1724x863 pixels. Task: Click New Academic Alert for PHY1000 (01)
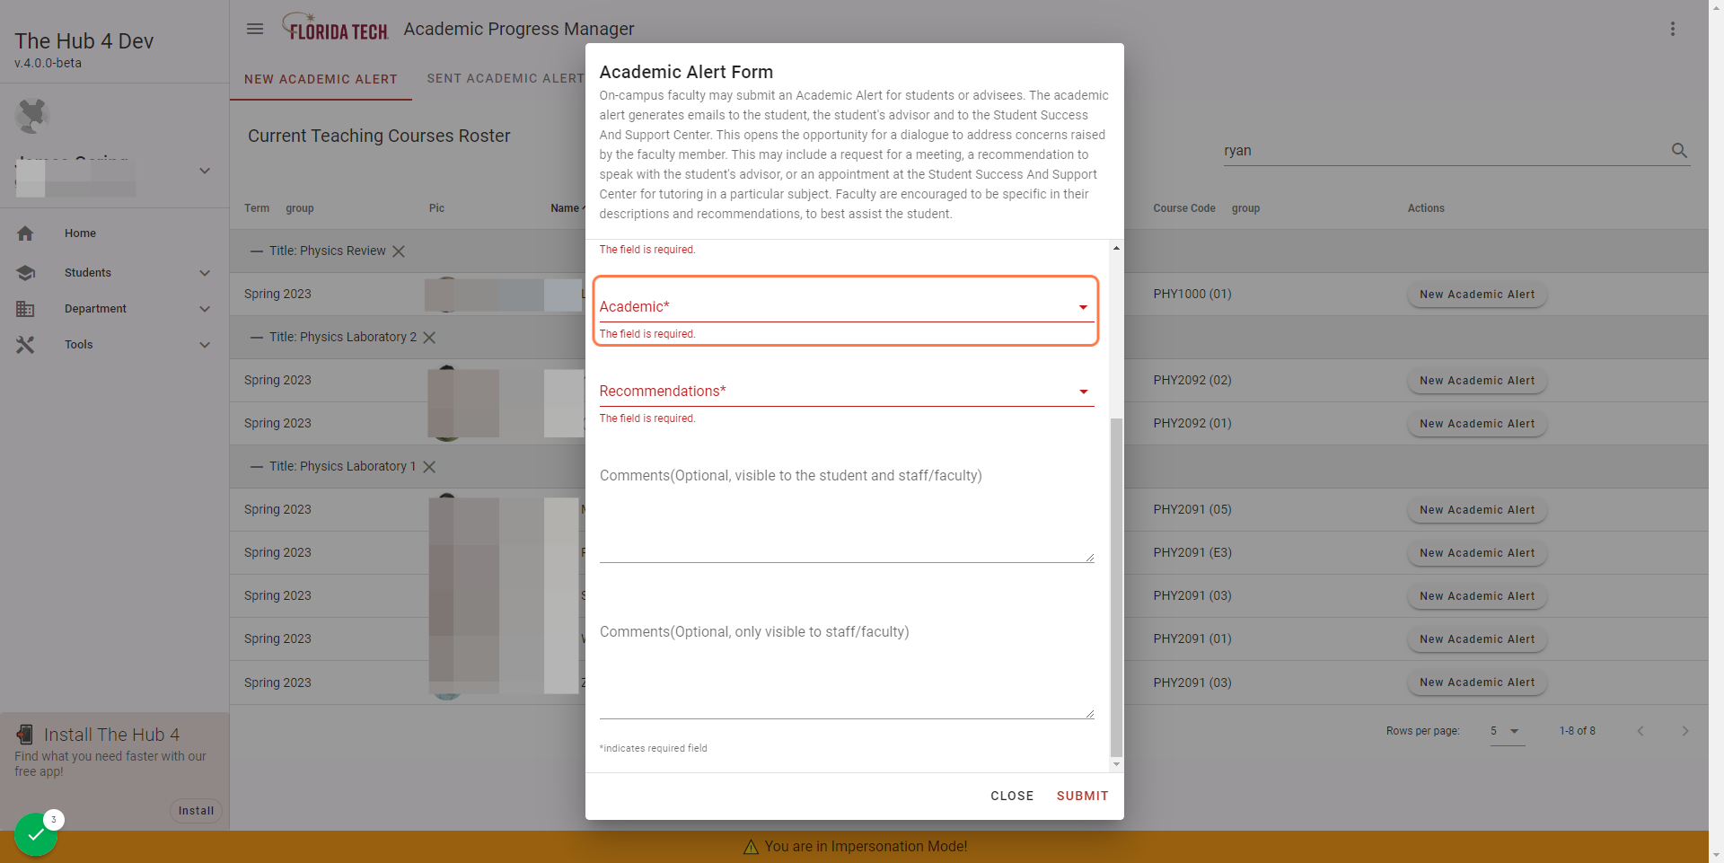pyautogui.click(x=1477, y=295)
